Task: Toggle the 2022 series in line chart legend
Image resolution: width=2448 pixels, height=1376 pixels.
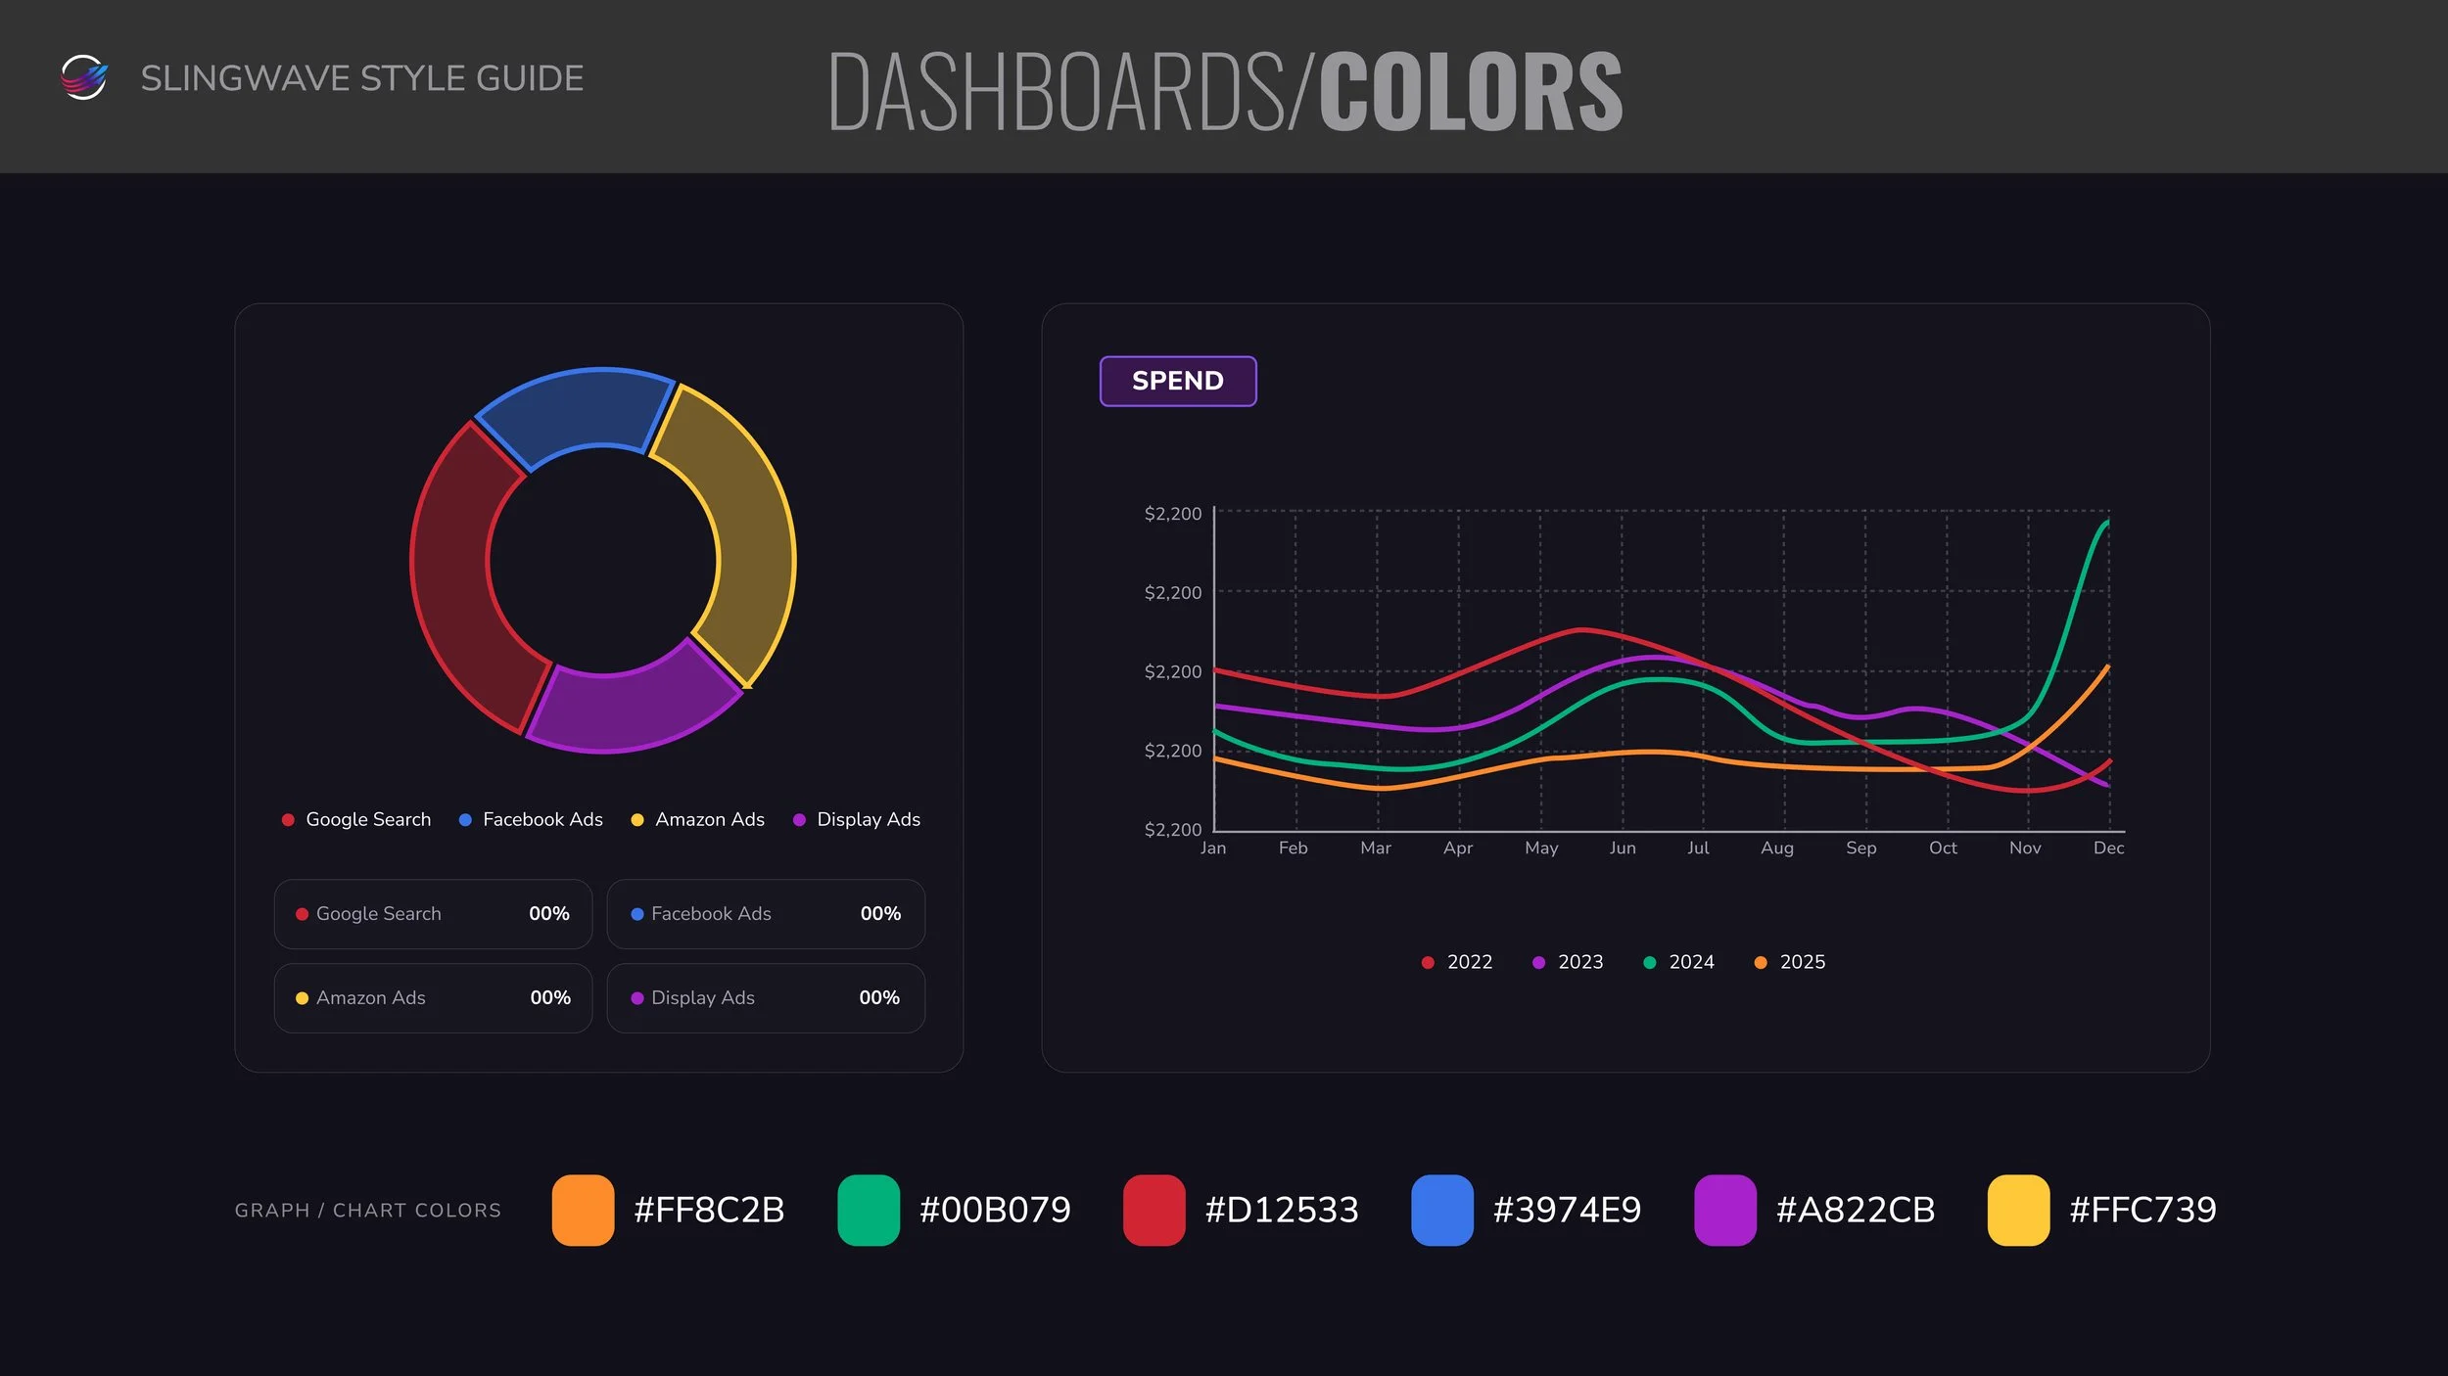Action: (1456, 962)
